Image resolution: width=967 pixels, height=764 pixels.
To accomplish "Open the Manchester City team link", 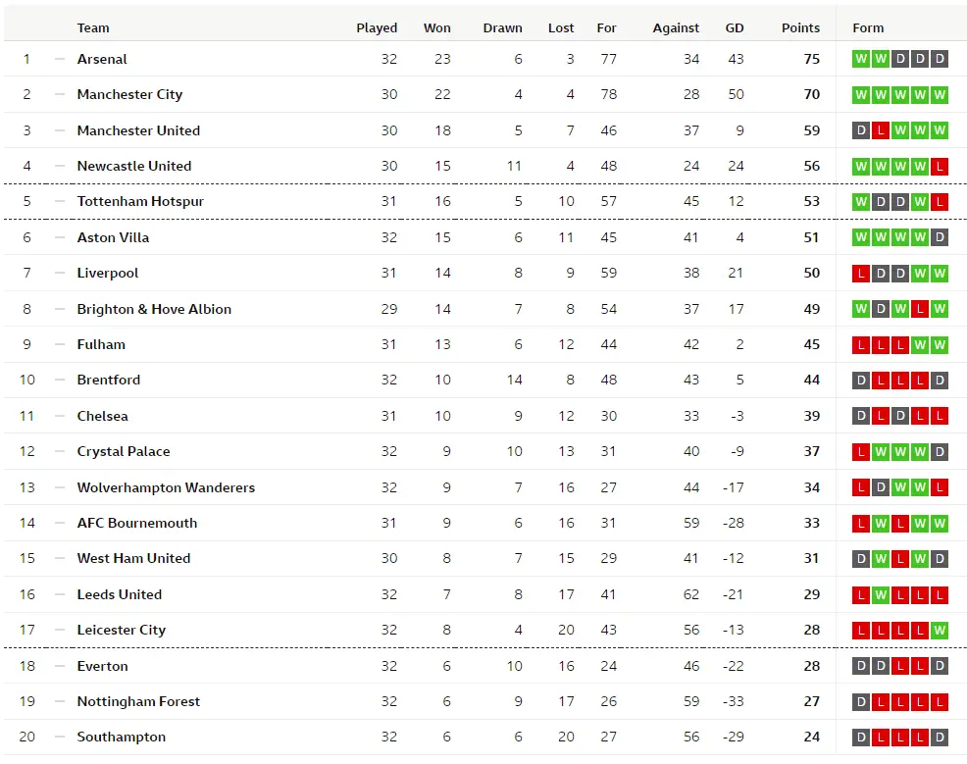I will coord(129,94).
